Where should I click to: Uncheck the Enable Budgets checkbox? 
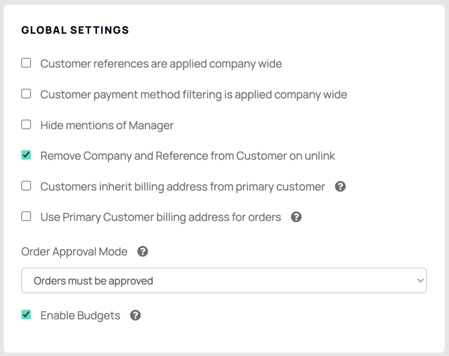[26, 315]
